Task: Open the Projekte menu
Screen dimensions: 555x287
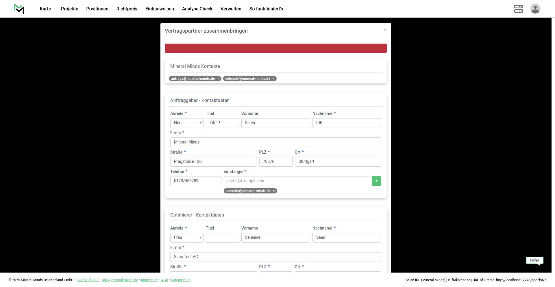Action: click(69, 9)
